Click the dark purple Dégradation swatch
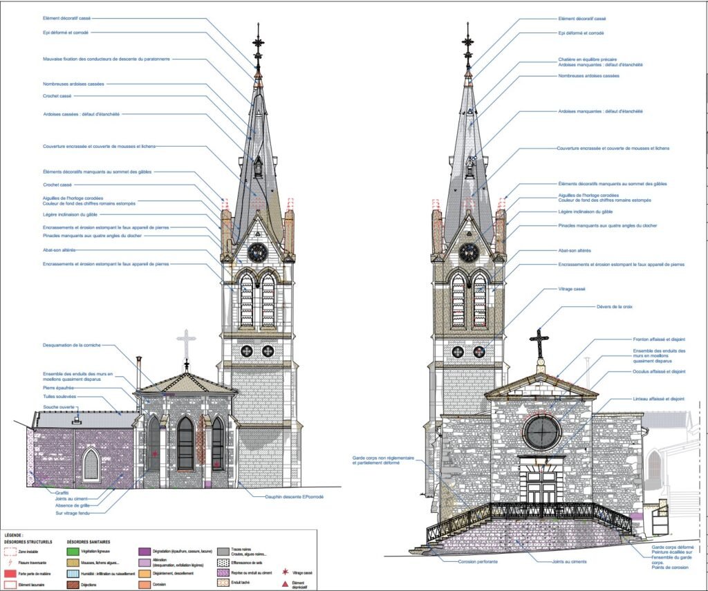Image resolution: width=708 pixels, height=591 pixels. click(144, 552)
